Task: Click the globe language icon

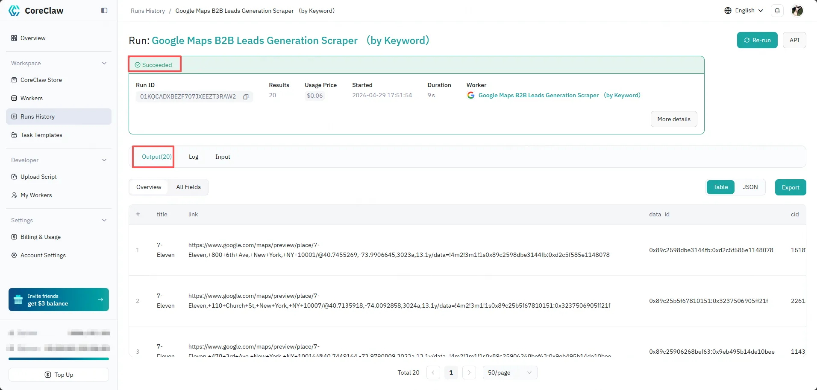Action: (x=728, y=11)
